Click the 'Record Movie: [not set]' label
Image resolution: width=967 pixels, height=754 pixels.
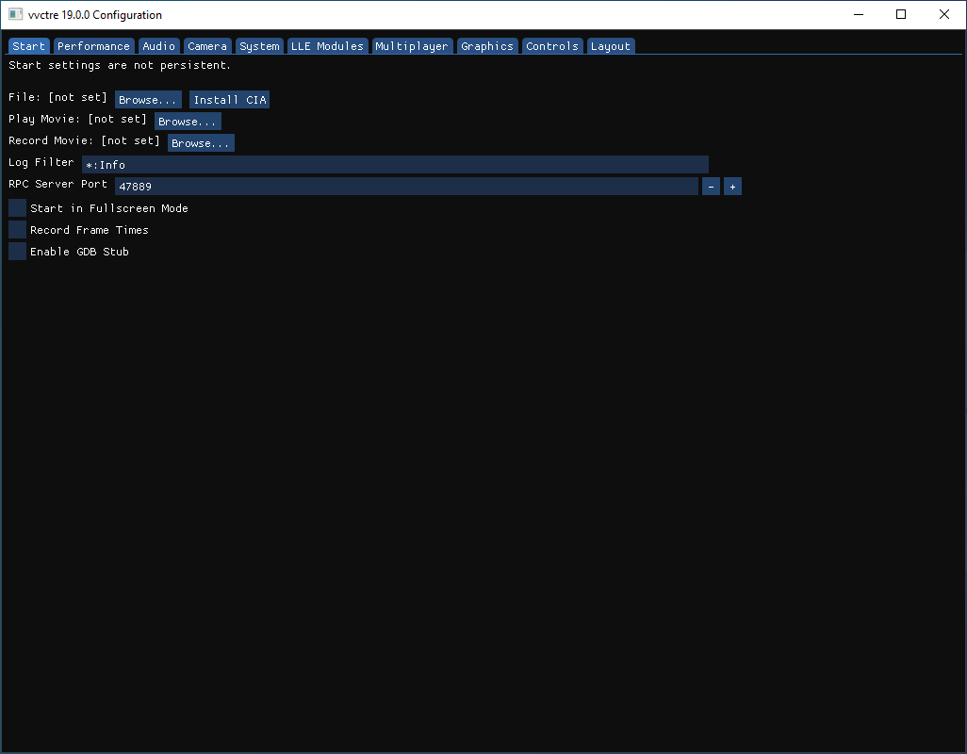click(x=85, y=140)
